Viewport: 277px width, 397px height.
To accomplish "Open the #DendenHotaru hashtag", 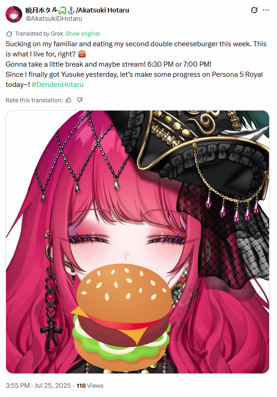I will 57,85.
